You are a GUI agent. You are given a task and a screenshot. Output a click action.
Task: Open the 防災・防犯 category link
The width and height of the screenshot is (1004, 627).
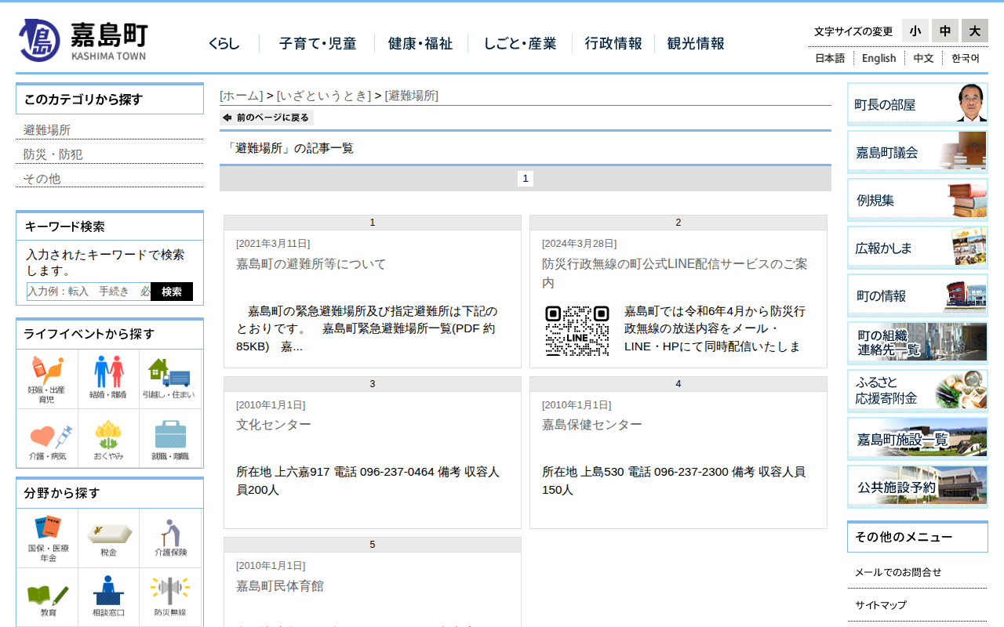[53, 154]
